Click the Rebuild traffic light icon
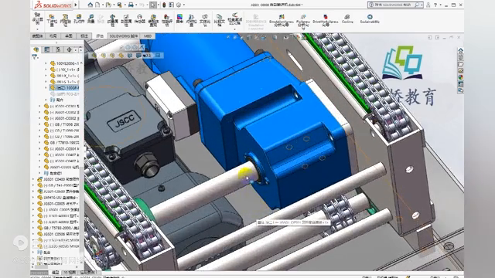 (164, 5)
